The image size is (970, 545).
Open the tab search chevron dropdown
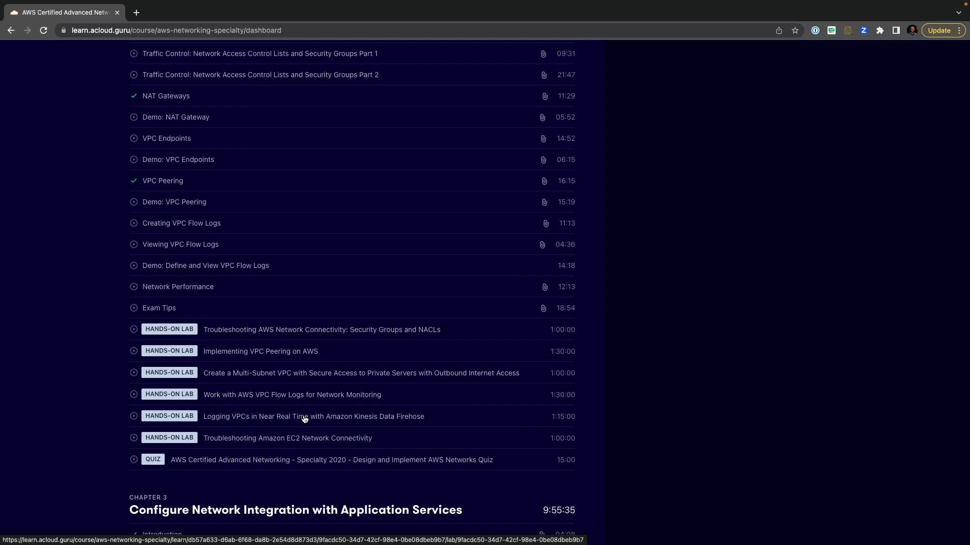click(958, 12)
